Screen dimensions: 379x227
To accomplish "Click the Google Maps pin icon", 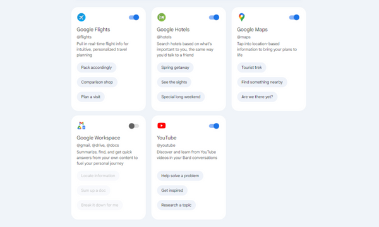I will tap(241, 17).
